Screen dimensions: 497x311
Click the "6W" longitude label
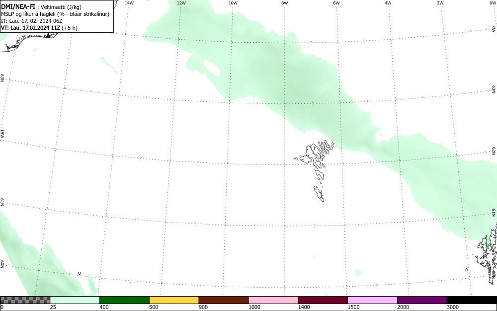tap(336, 3)
